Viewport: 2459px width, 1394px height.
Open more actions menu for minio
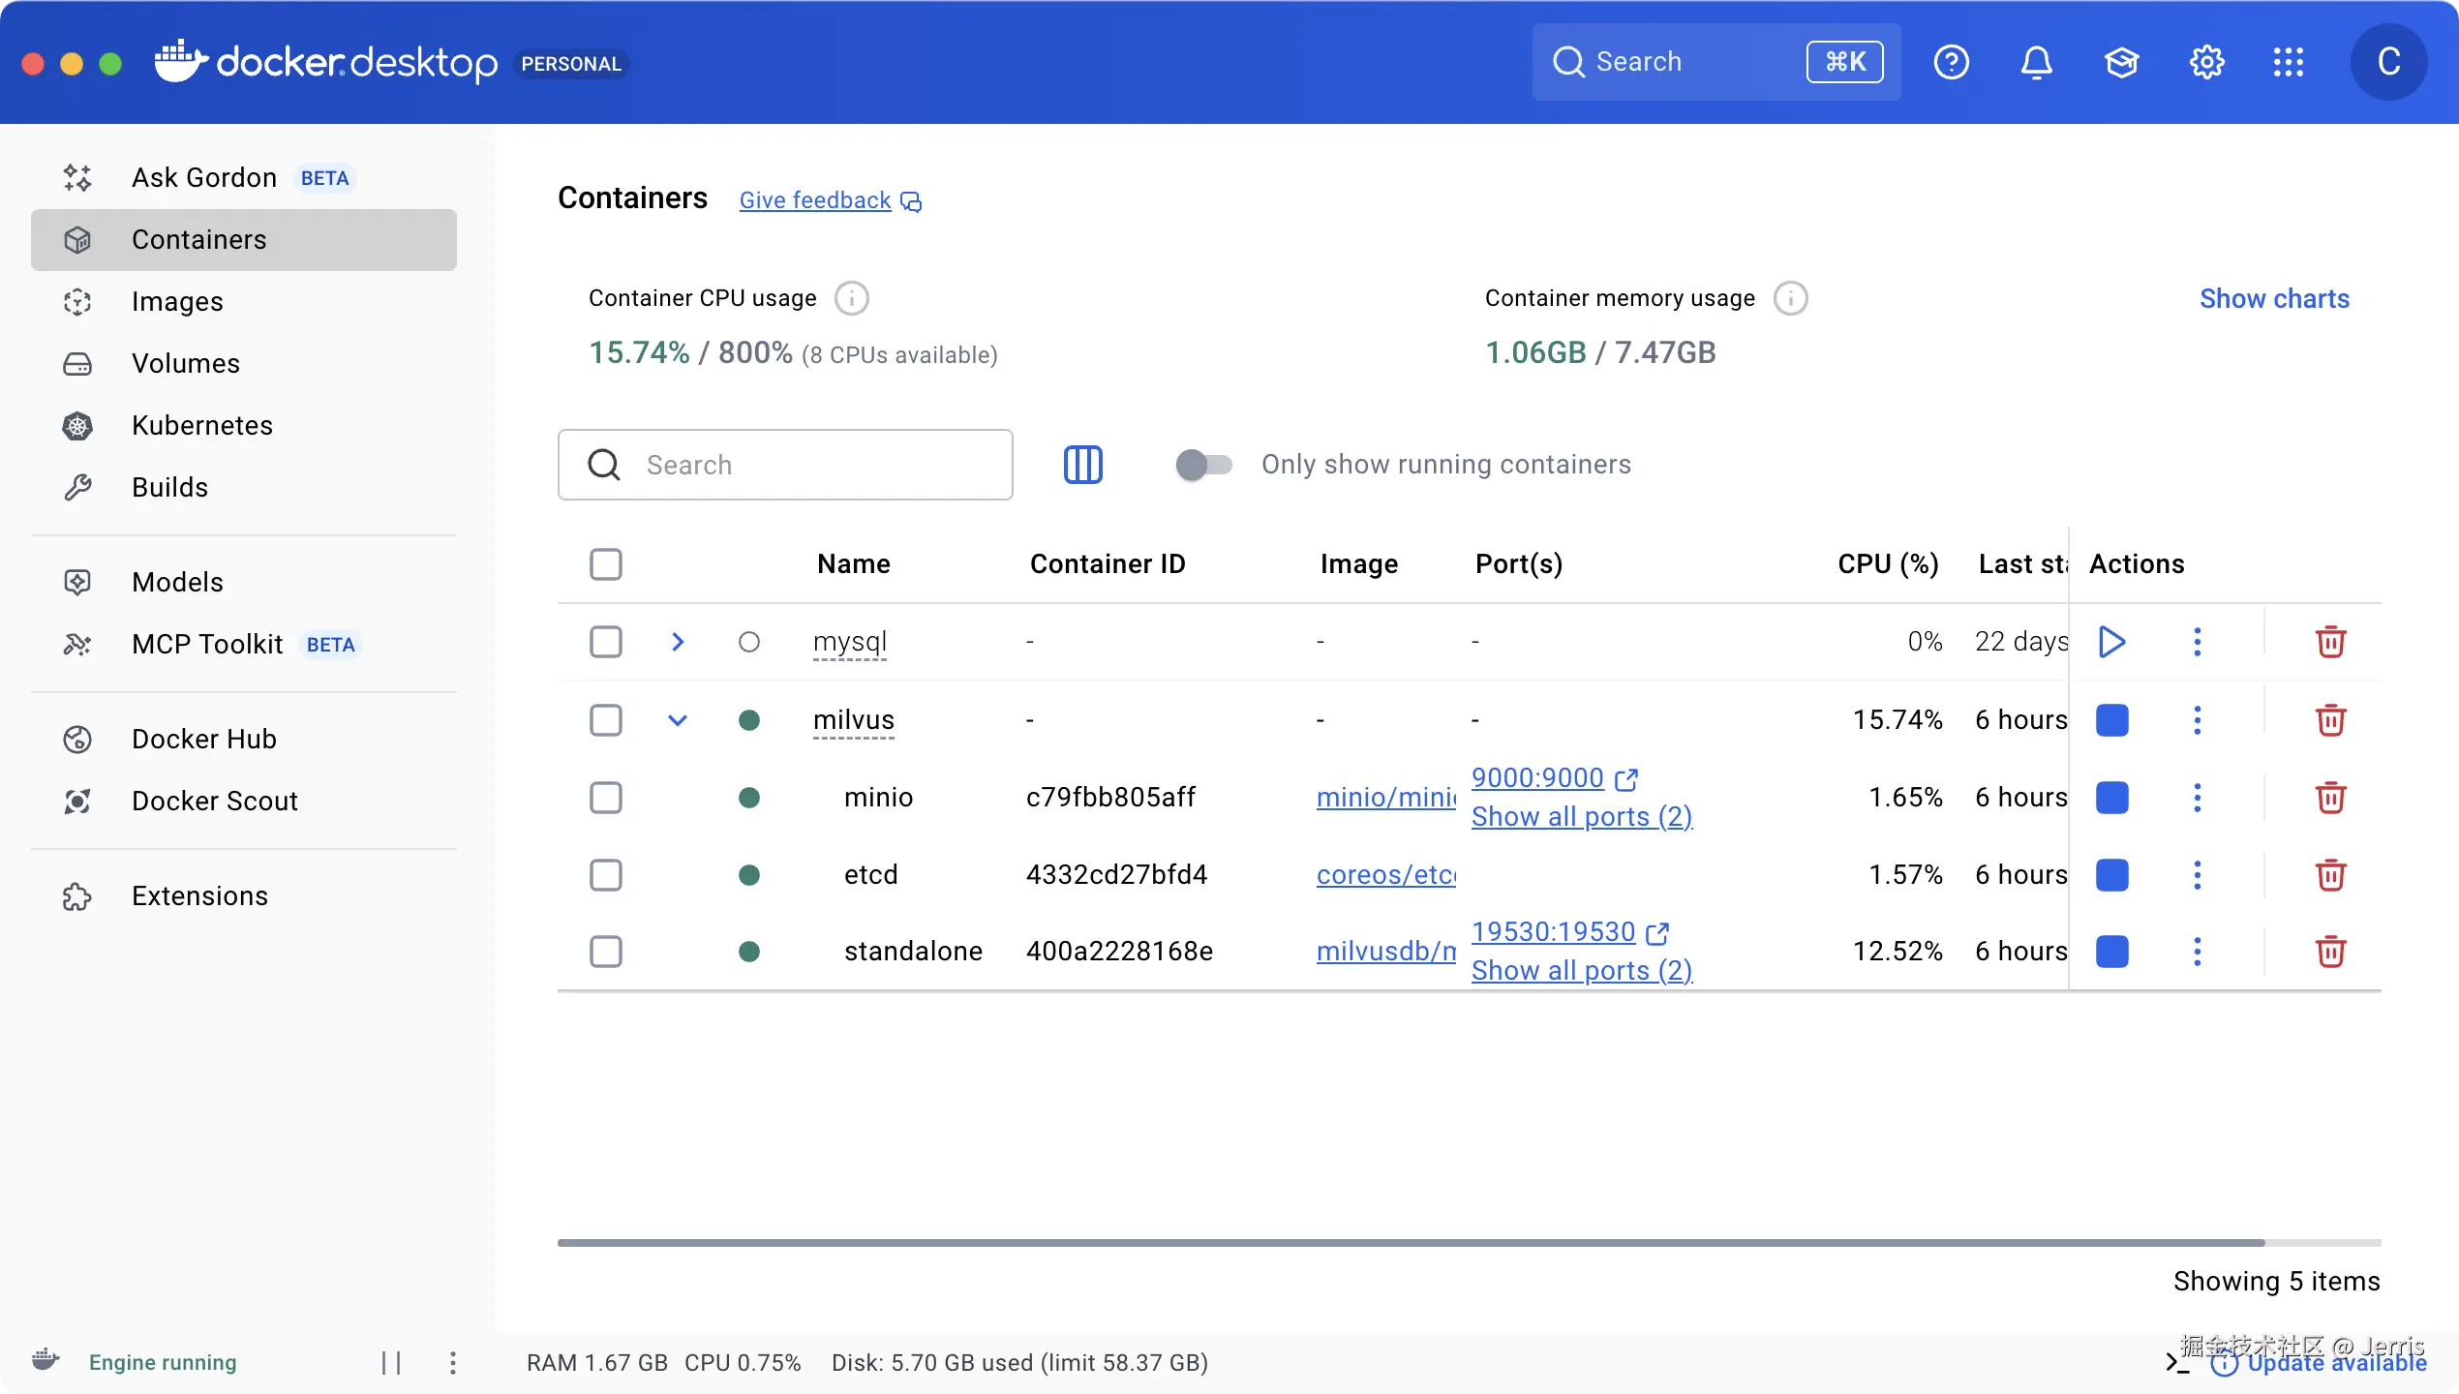tap(2197, 798)
